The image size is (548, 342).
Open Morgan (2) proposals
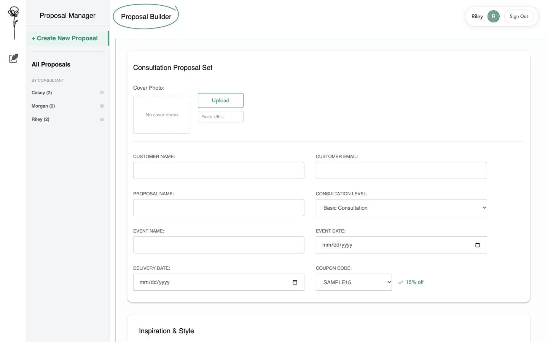[43, 106]
